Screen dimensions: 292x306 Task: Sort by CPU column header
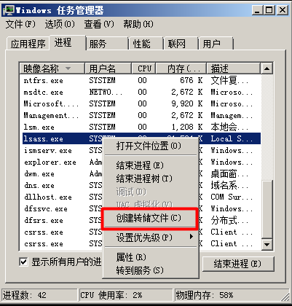pos(144,68)
